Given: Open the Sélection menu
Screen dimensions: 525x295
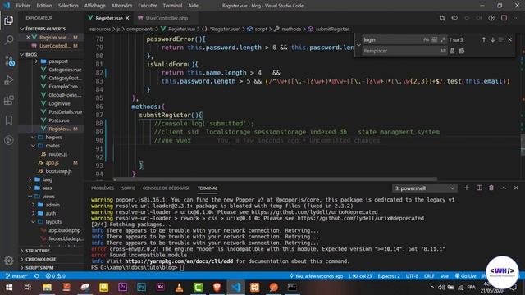Looking at the screenshot, I should 68,6.
